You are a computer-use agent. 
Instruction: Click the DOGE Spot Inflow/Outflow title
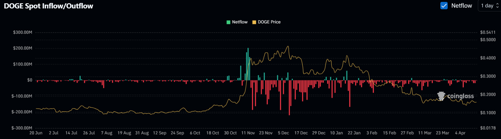coord(48,6)
